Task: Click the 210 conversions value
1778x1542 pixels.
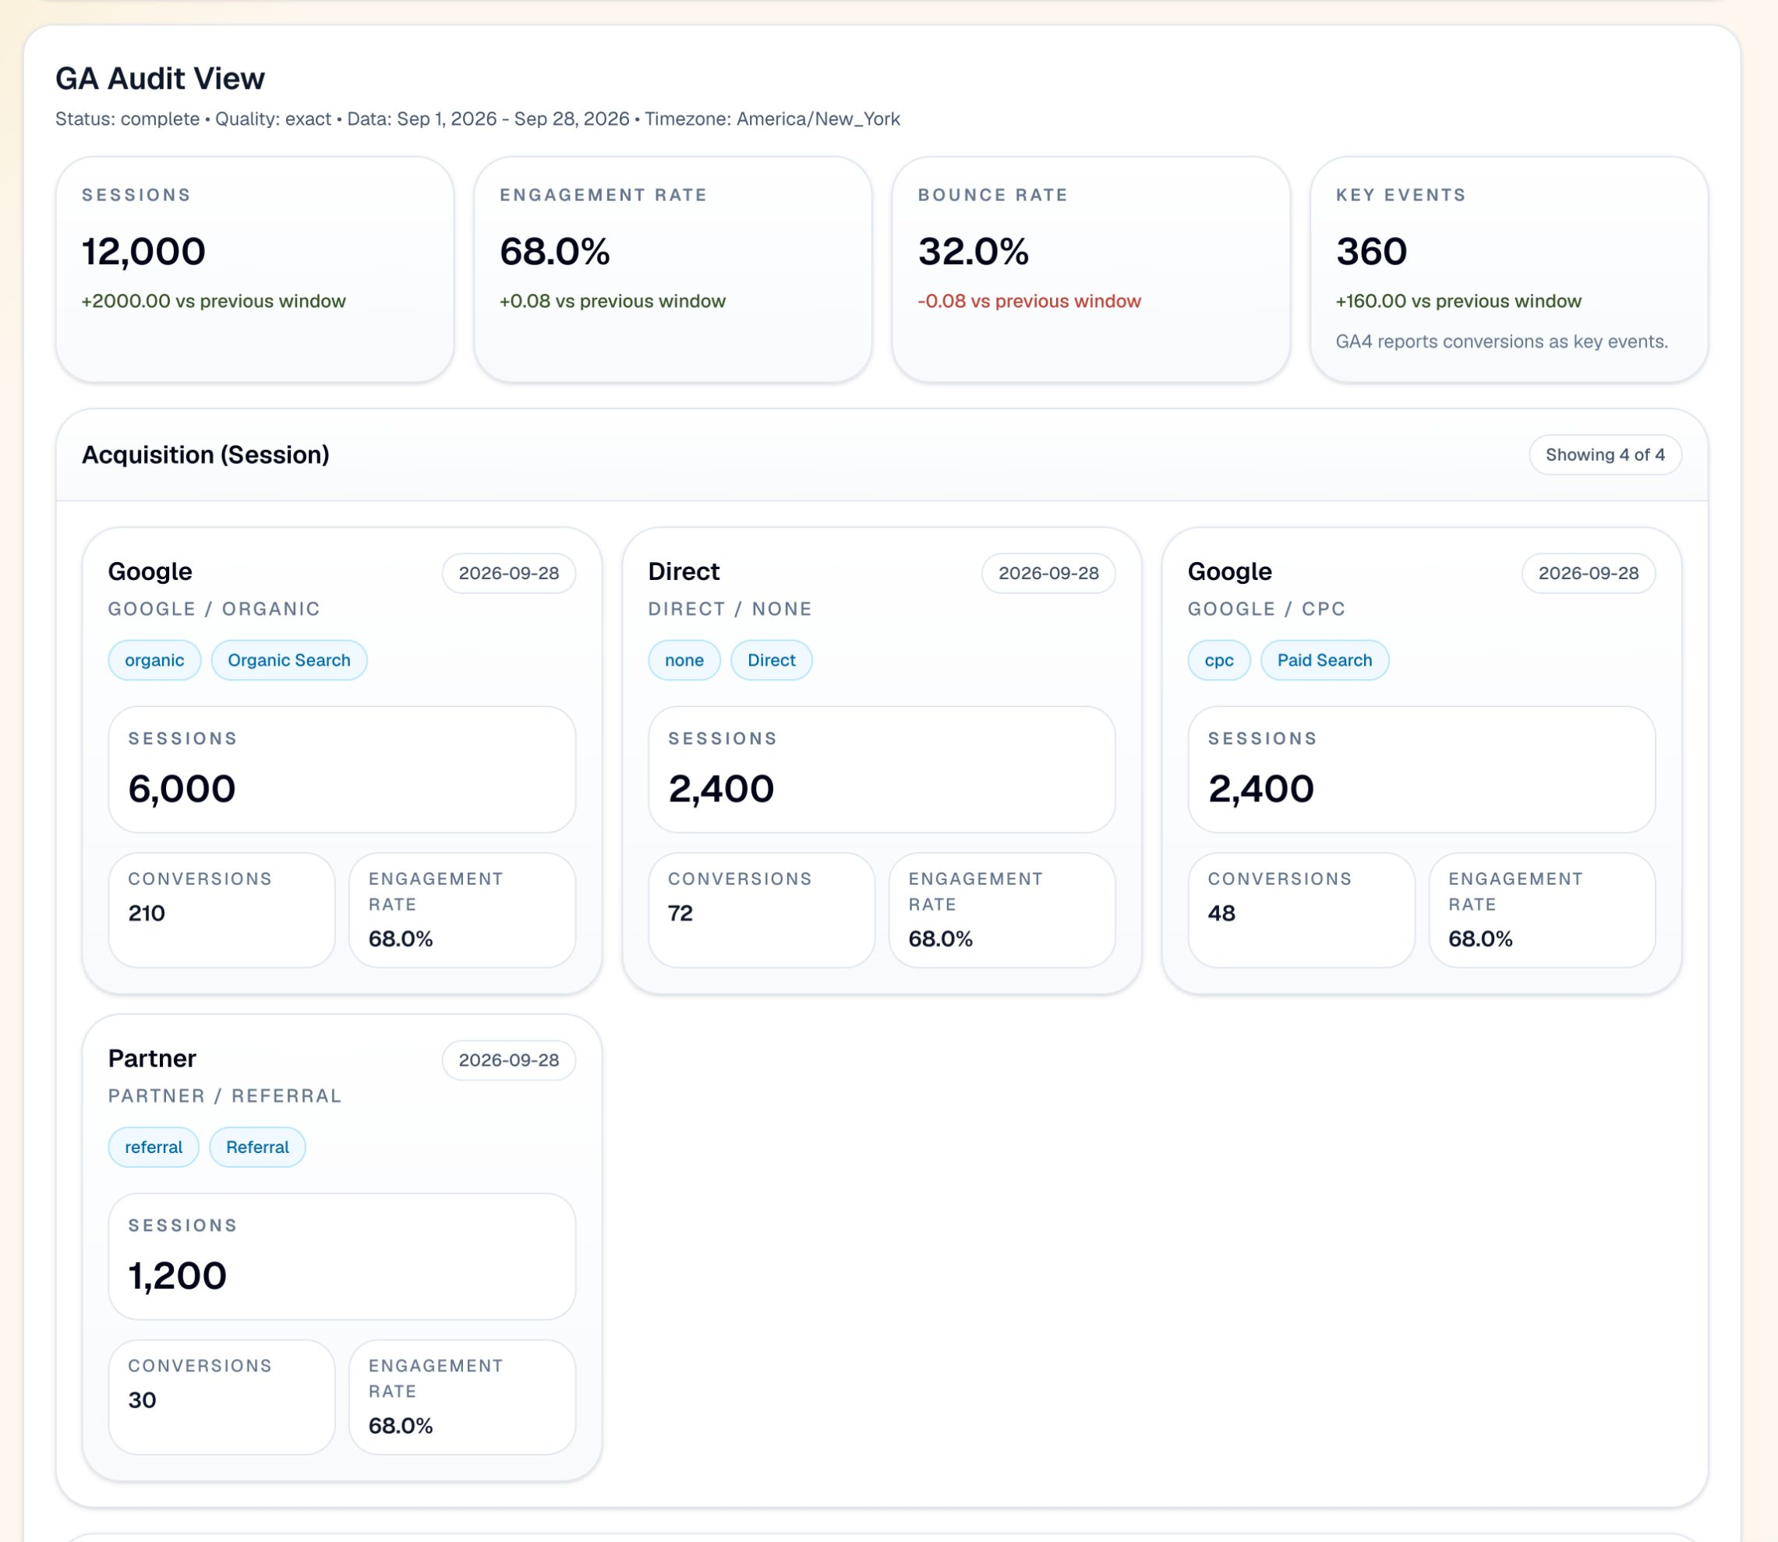Action: (x=147, y=913)
